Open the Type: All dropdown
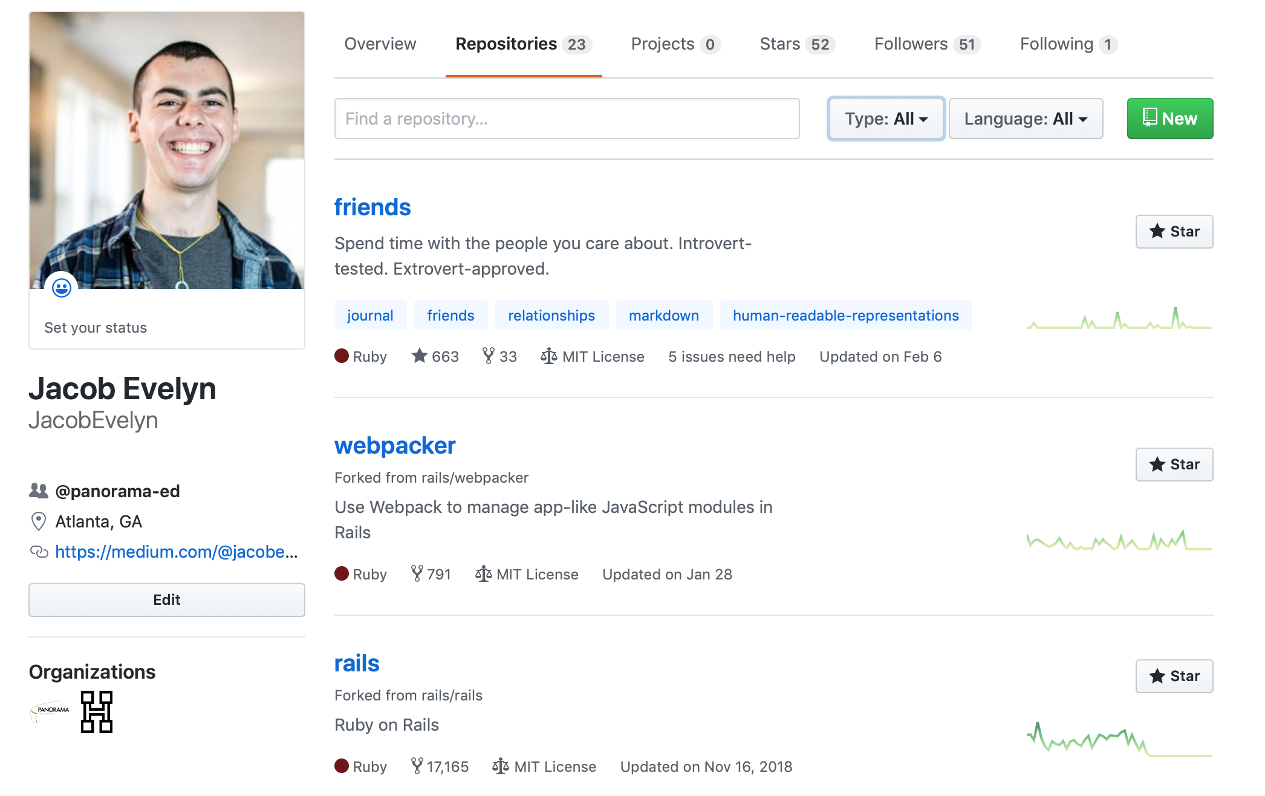This screenshot has height=796, width=1265. pos(886,119)
